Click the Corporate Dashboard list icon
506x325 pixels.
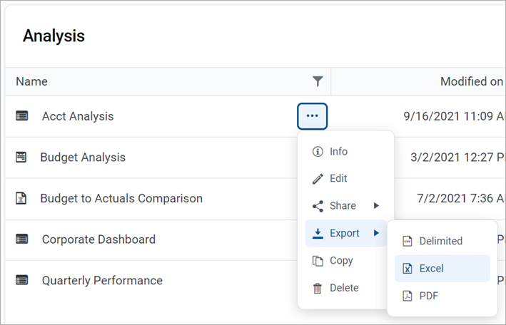pyautogui.click(x=22, y=239)
